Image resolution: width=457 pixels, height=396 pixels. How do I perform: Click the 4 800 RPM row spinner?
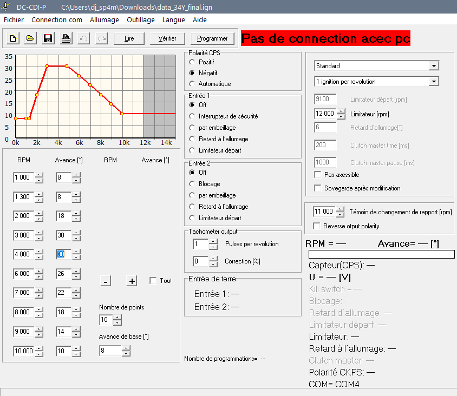point(39,254)
